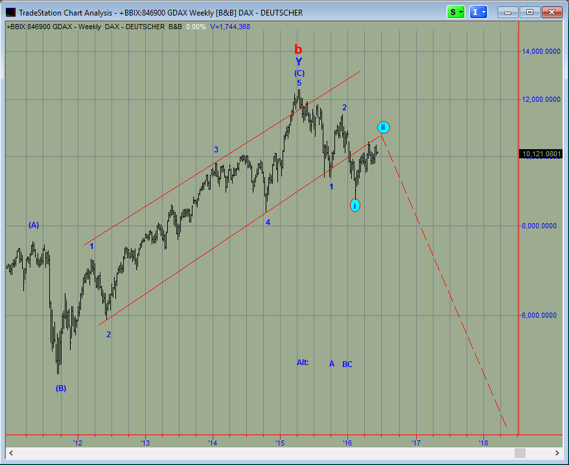Click the 10,121.0801 current price marker
The width and height of the screenshot is (569, 465).
pos(540,154)
